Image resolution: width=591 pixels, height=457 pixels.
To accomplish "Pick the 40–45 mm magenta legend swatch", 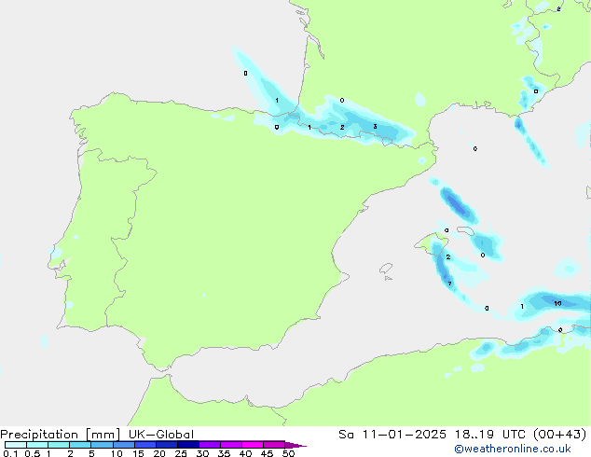I will 253,445.
